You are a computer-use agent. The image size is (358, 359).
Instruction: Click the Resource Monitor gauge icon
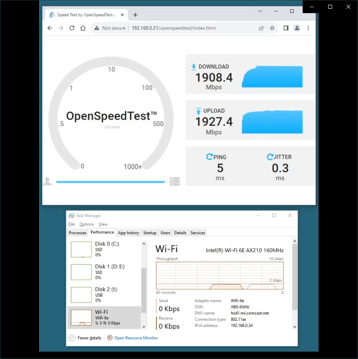(110, 338)
